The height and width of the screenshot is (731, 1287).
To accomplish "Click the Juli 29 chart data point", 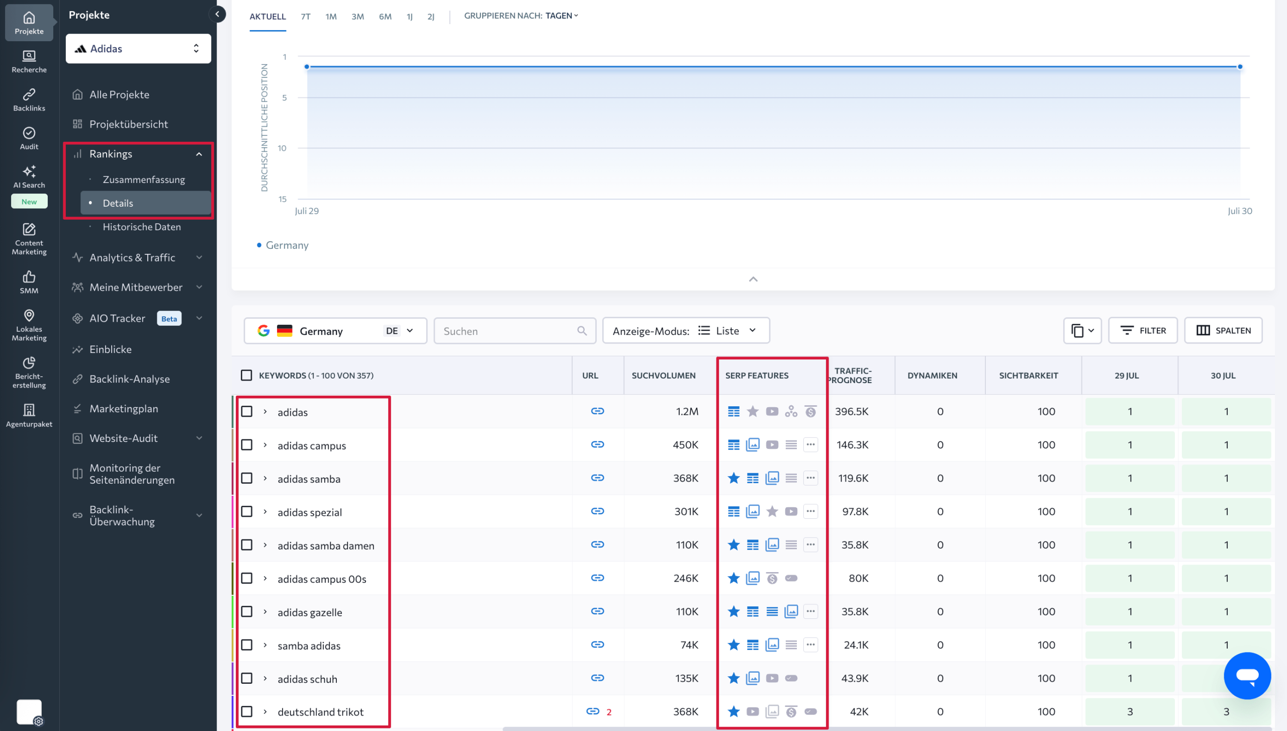I will tap(307, 67).
